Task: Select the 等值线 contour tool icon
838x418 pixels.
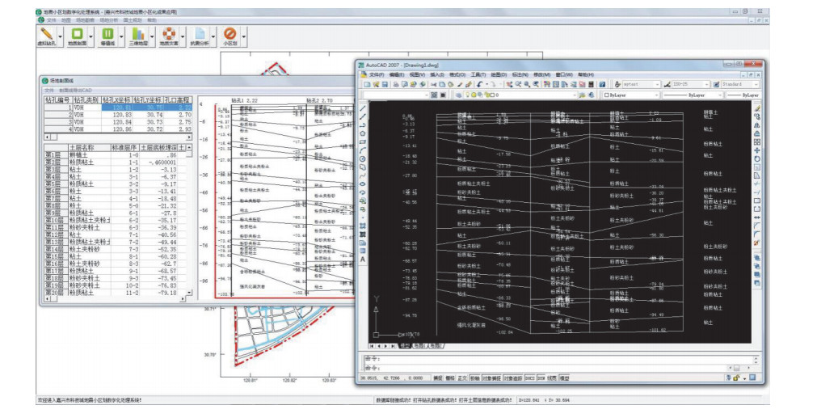Action: tap(107, 34)
